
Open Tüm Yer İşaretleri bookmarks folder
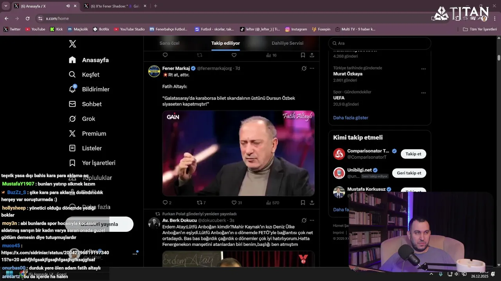click(480, 29)
